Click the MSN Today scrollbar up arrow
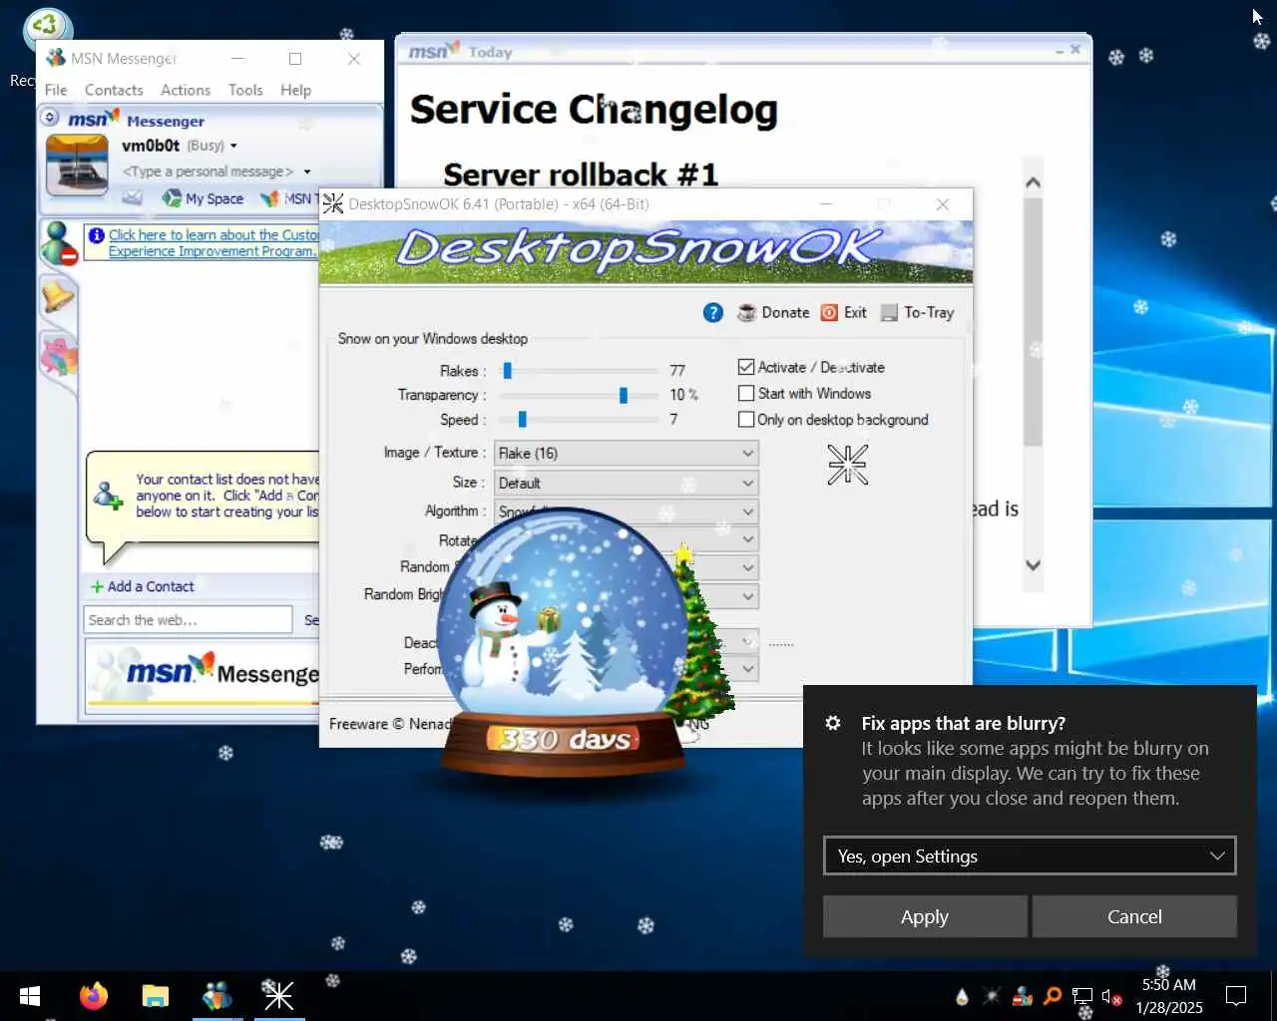Viewport: 1277px width, 1021px height. (1034, 182)
